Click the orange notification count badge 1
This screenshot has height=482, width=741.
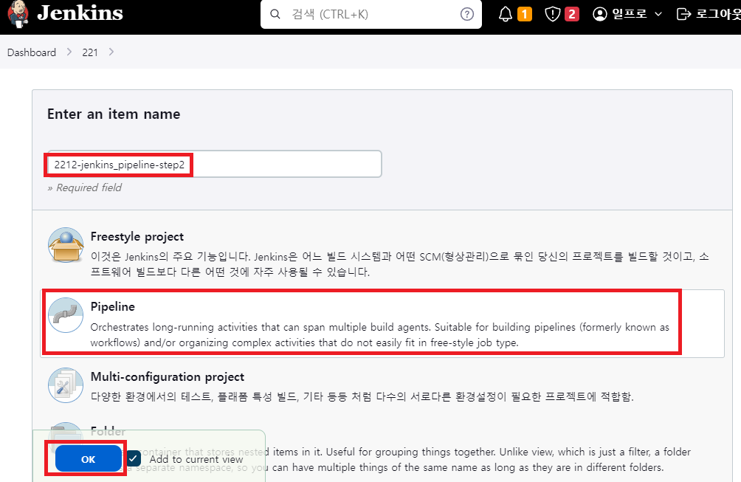(525, 14)
